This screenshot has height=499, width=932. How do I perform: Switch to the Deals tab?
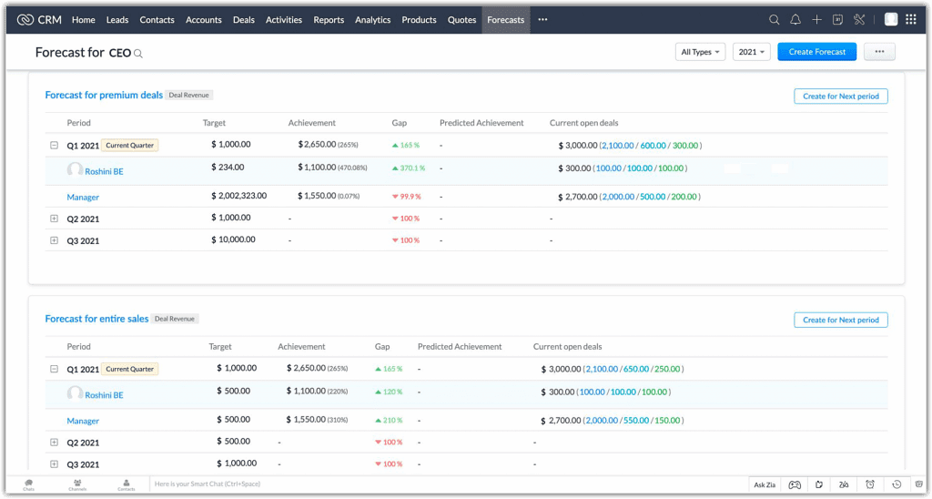coord(244,20)
